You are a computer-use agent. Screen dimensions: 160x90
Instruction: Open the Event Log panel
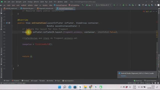(x=138, y=81)
